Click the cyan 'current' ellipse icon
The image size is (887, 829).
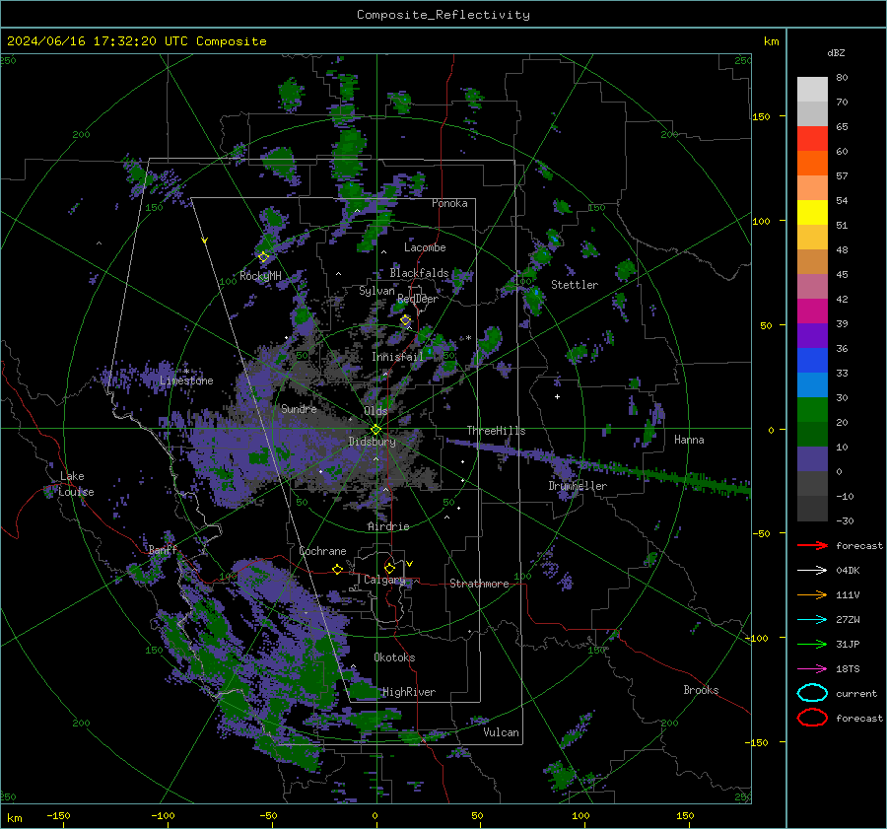812,693
